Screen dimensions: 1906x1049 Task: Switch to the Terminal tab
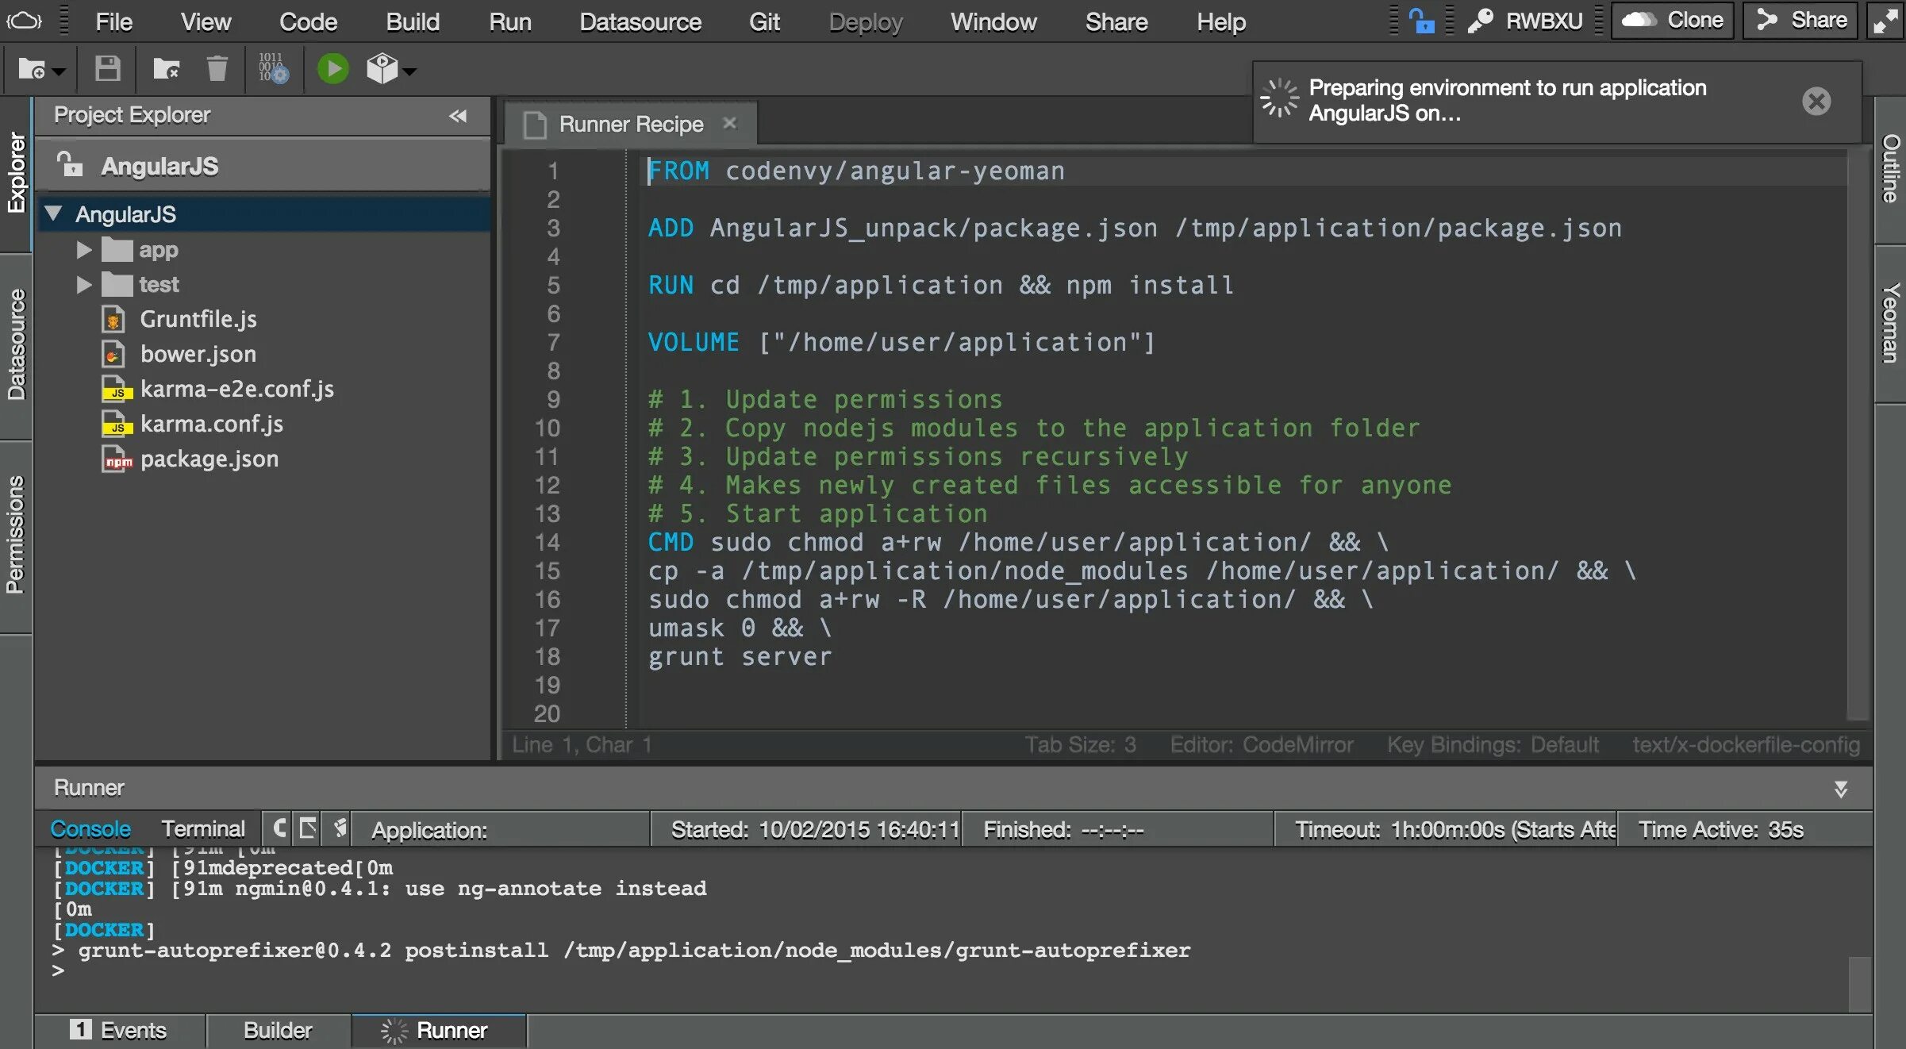(203, 829)
